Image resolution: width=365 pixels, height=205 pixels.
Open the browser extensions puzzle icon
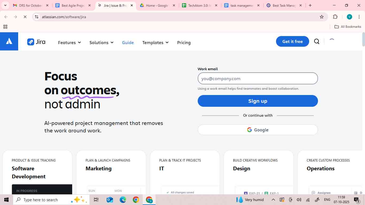[x=335, y=17]
